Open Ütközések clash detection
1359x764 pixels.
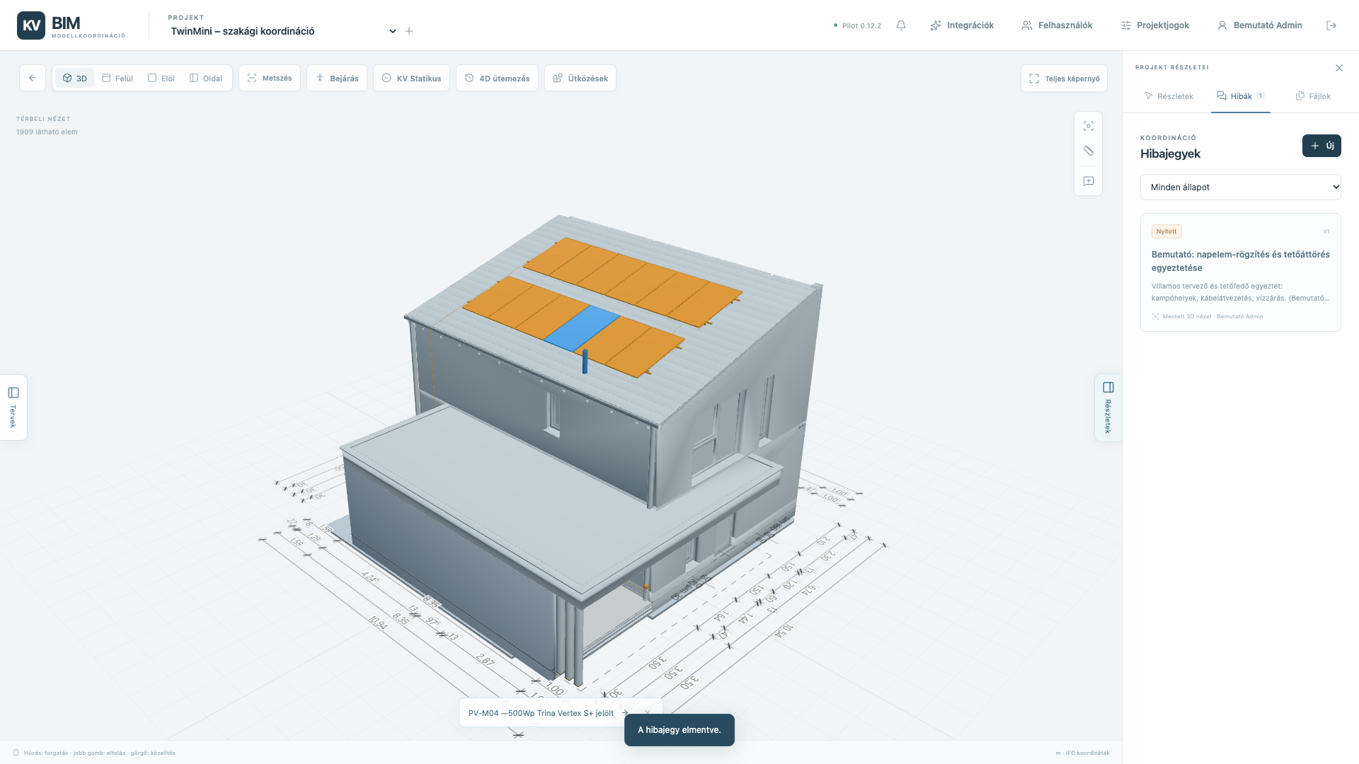click(580, 78)
